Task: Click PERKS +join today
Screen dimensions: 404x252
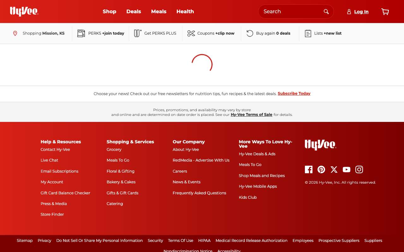Action: [106, 33]
